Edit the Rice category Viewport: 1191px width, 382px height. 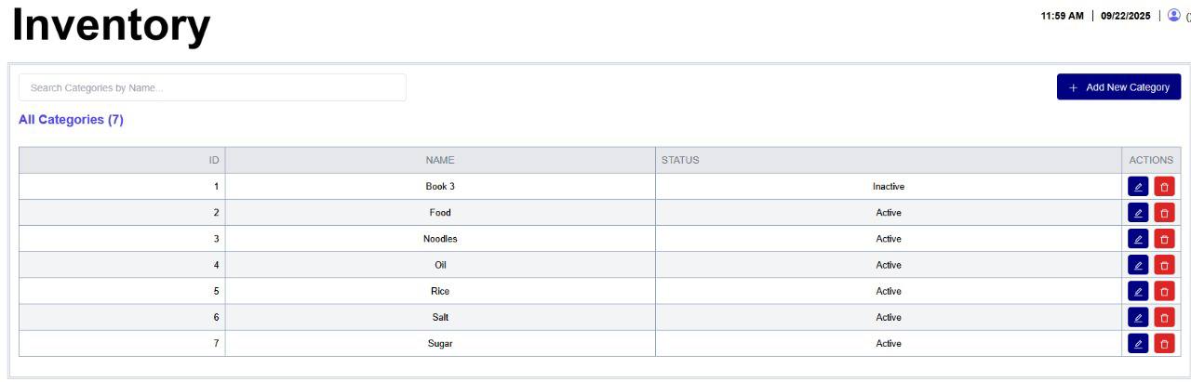point(1138,291)
